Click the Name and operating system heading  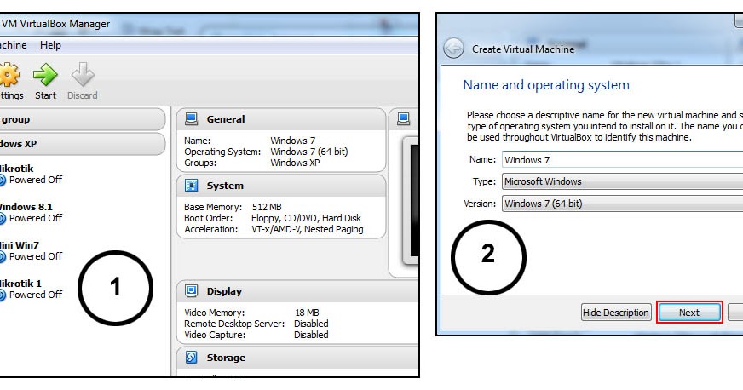(x=546, y=85)
